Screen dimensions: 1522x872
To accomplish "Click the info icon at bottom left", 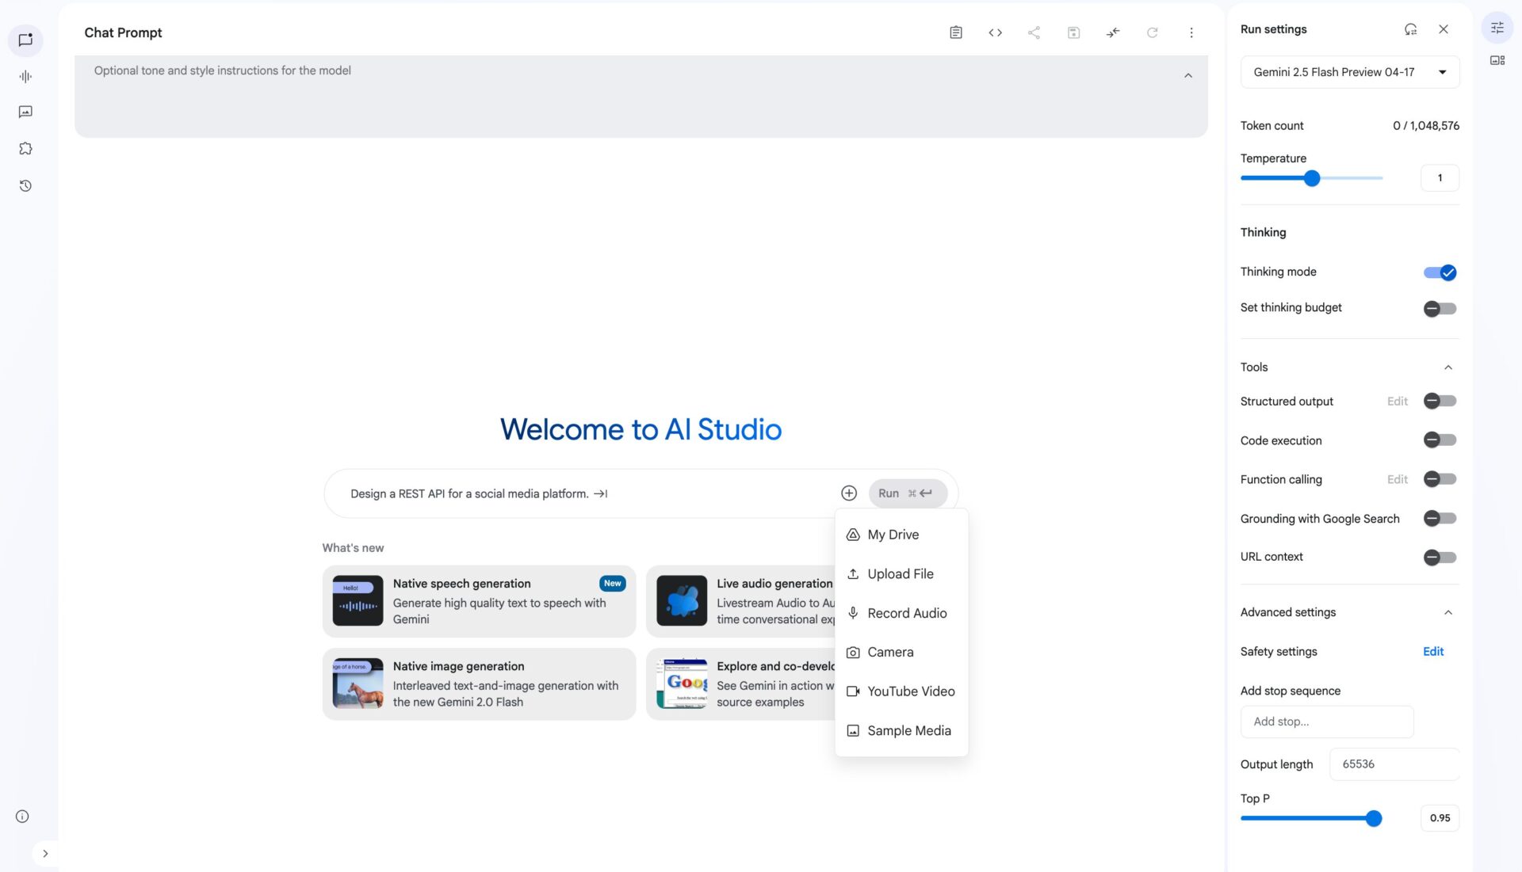I will click(x=22, y=817).
